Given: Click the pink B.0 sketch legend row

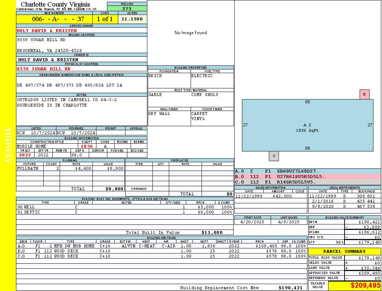Looking at the screenshot, I should [307, 177].
